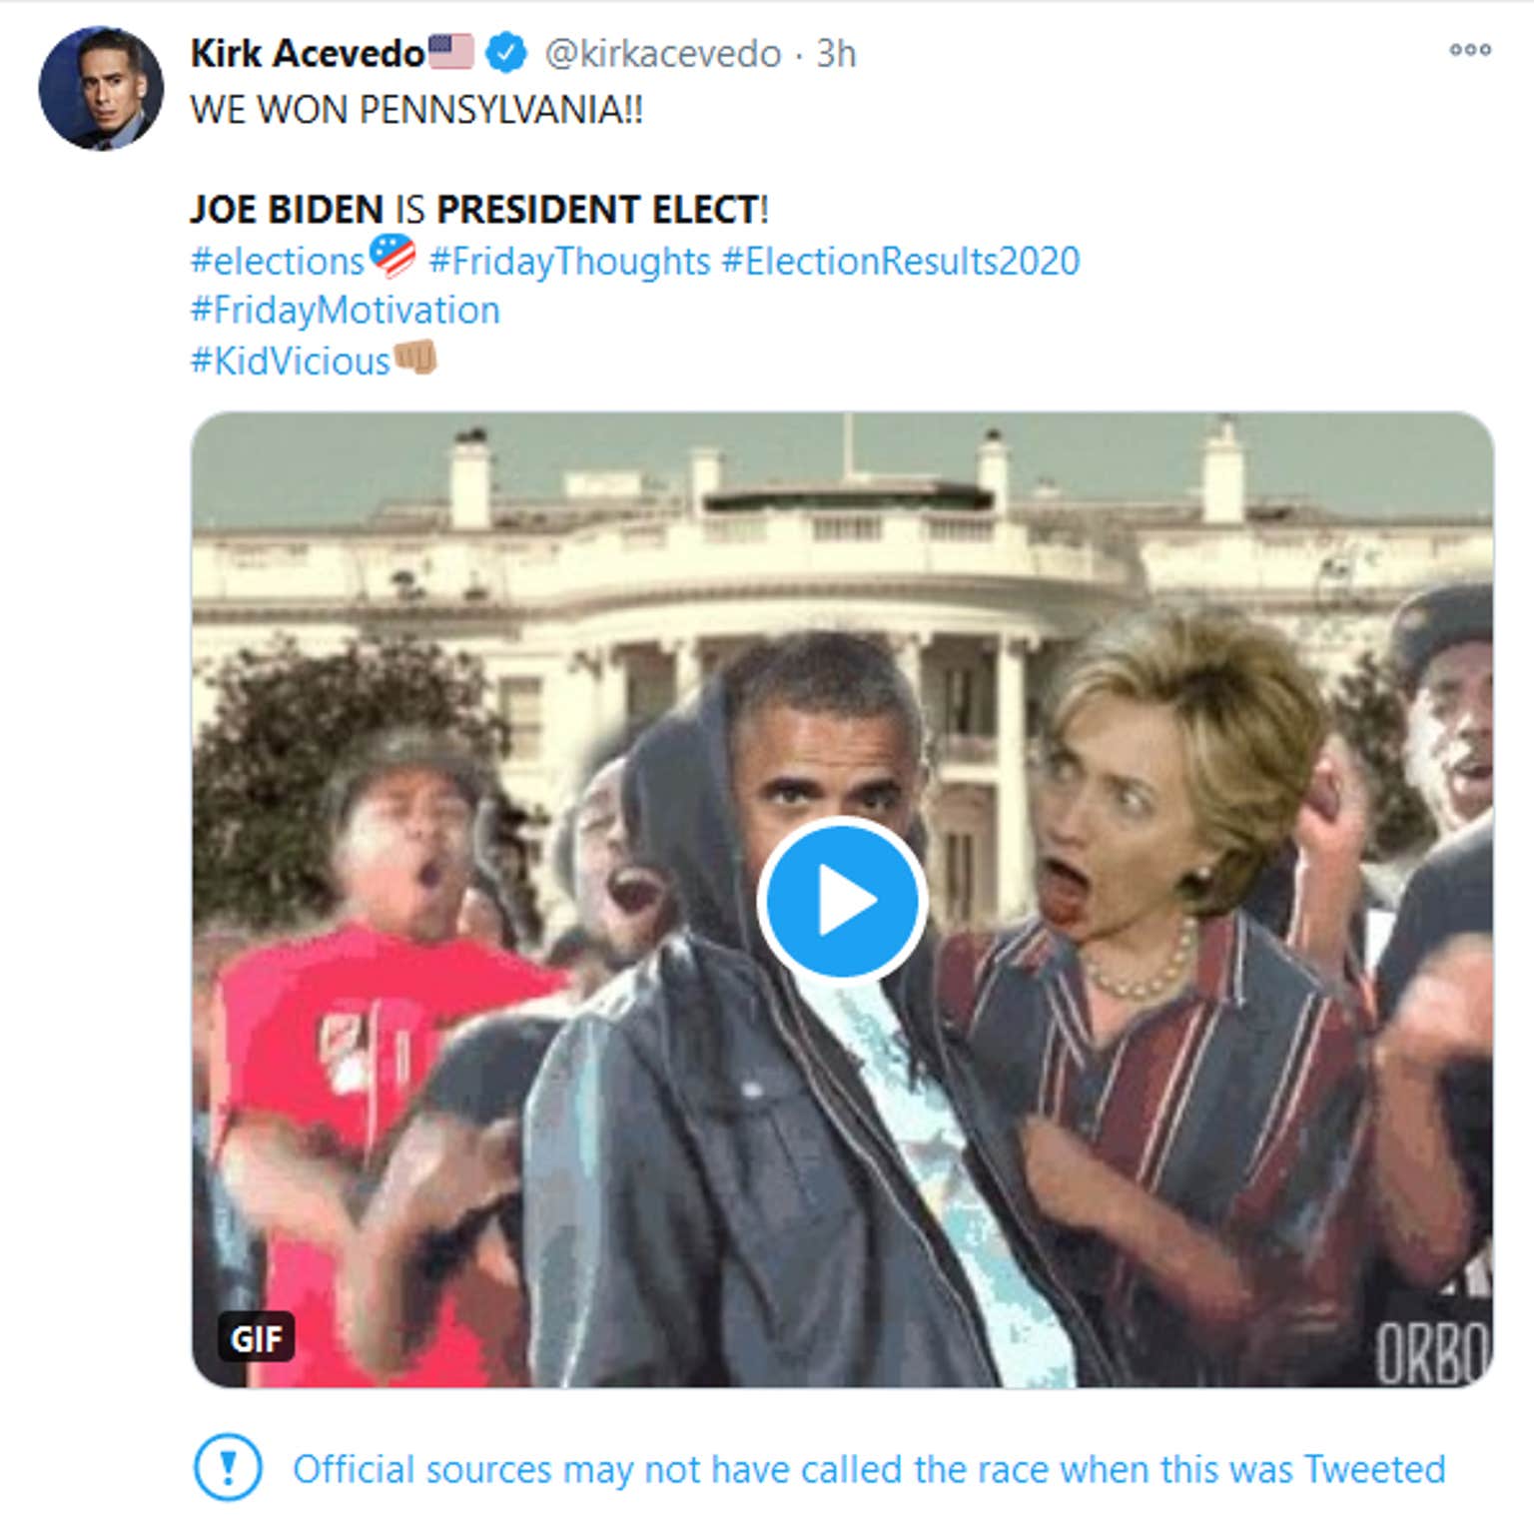The width and height of the screenshot is (1534, 1516).
Task: Click the 'JOE BIDEN IS PRESIDENT ELECT!' line
Action: 478,210
